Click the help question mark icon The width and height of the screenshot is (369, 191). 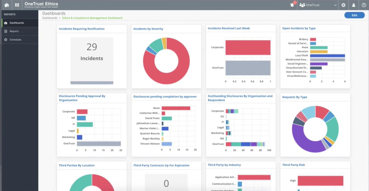click(364, 5)
